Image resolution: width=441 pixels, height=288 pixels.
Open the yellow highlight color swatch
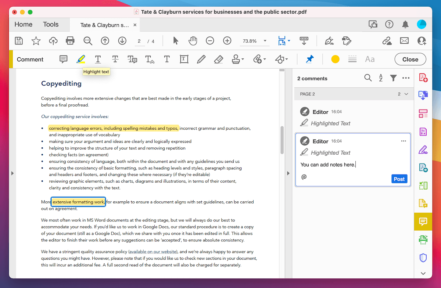(335, 59)
